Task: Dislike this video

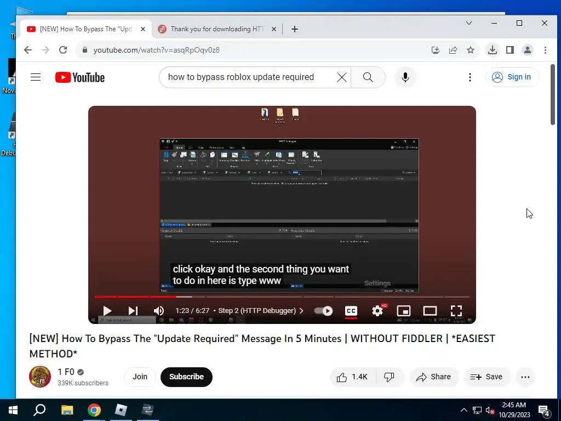Action: (x=390, y=377)
